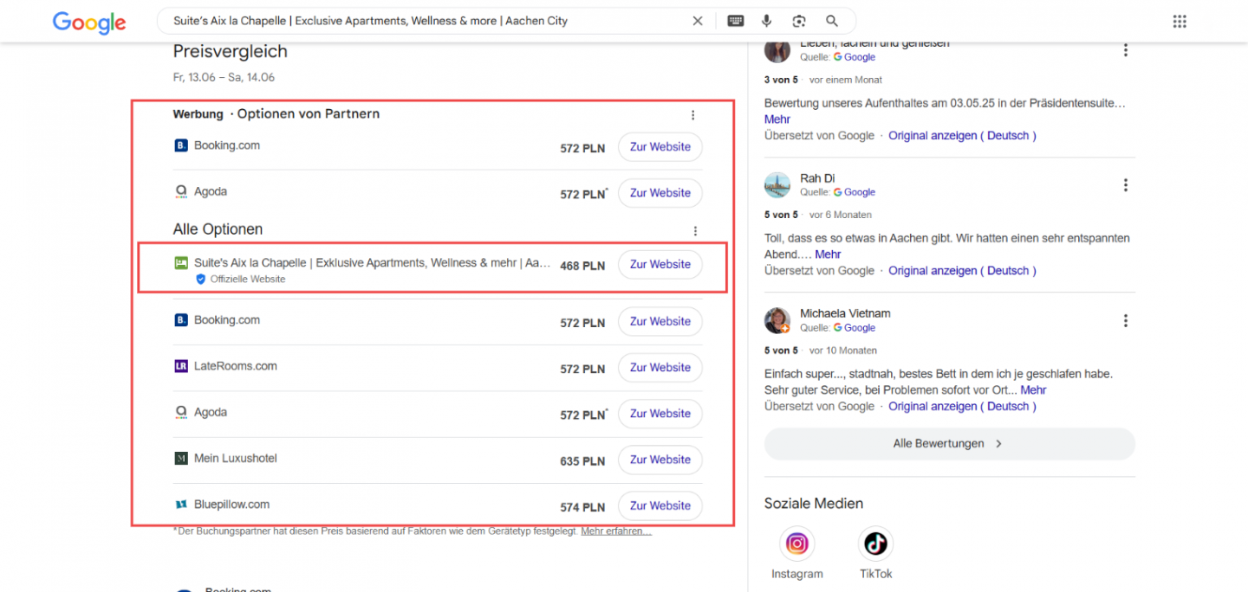Clear the search box with the X icon
The height and width of the screenshot is (592, 1248).
(x=697, y=21)
